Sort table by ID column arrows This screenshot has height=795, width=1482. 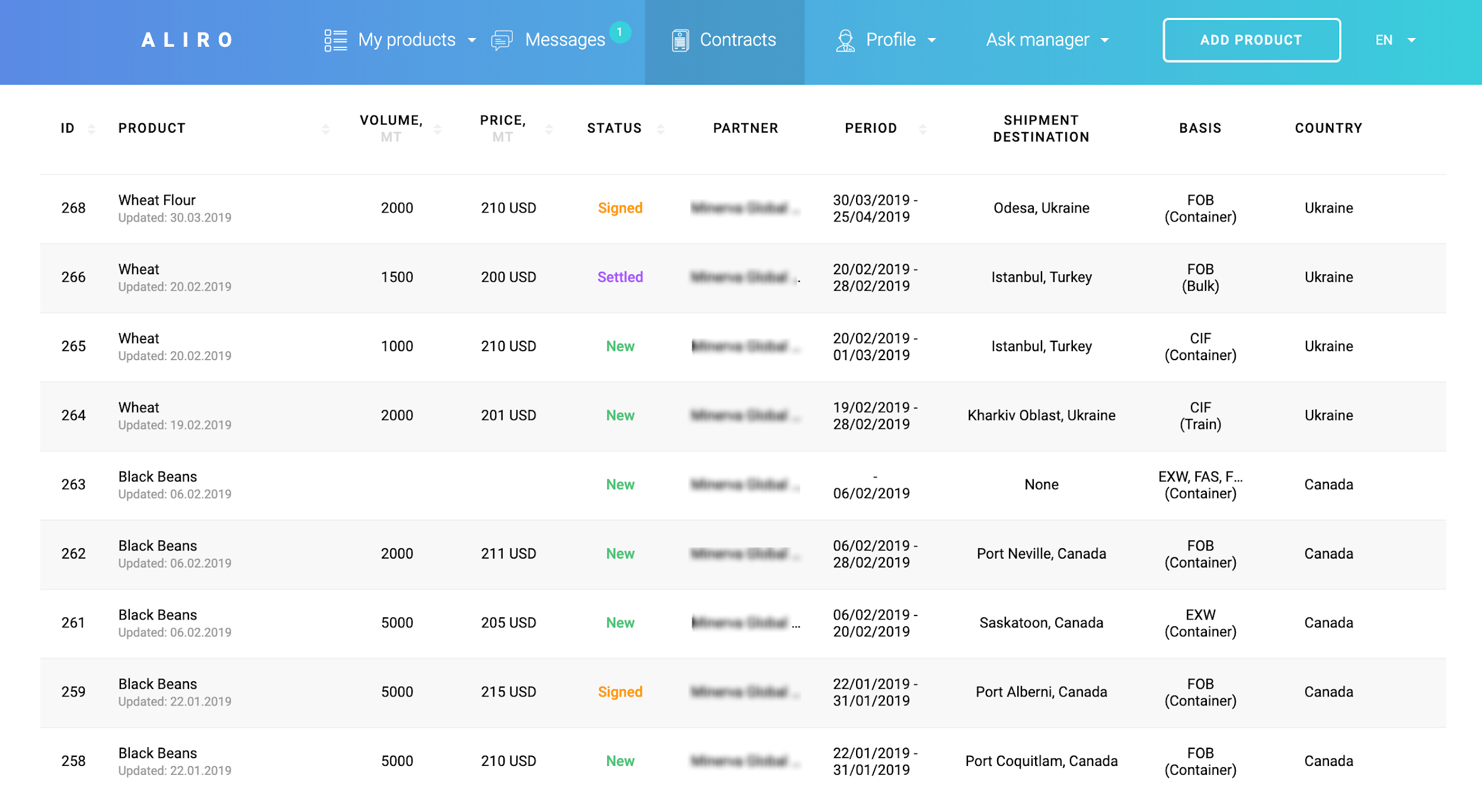coord(91,129)
